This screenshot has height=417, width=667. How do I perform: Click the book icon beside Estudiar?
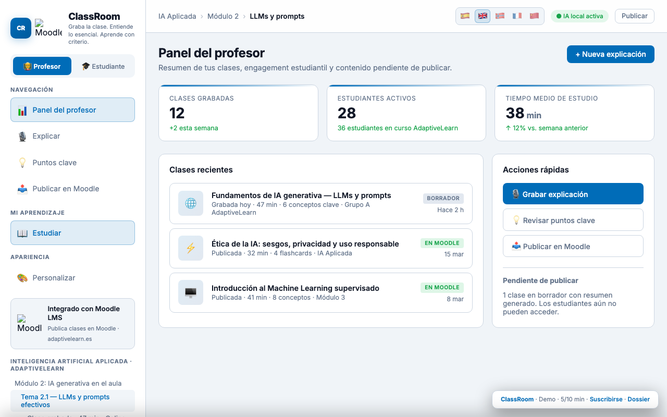click(x=22, y=233)
